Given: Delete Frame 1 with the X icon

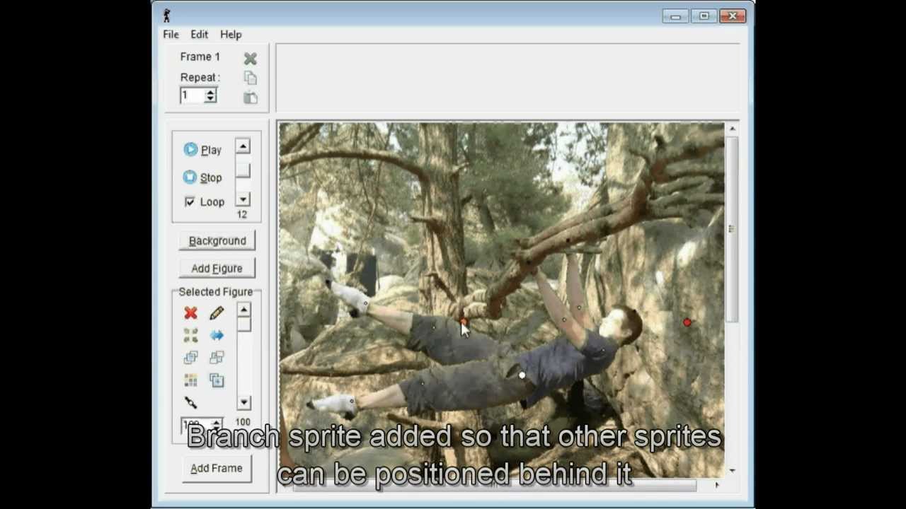Looking at the screenshot, I should (250, 59).
